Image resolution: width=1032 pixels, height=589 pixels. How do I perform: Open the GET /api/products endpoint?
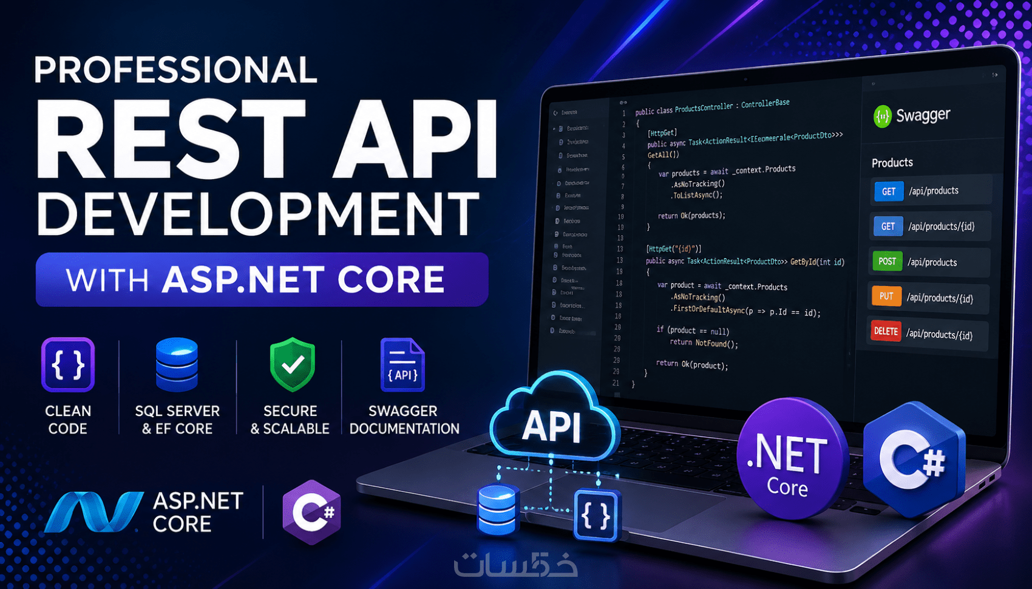[932, 191]
